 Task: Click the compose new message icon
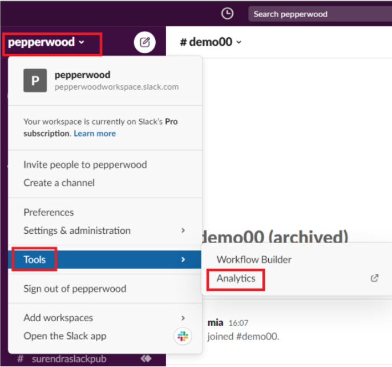(x=145, y=42)
